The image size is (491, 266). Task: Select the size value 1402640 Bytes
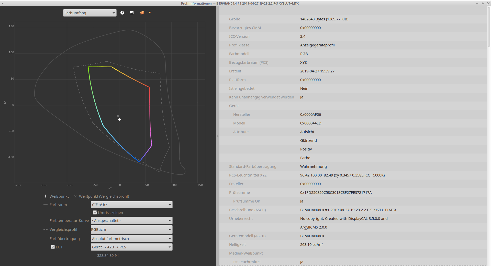[x=324, y=19]
